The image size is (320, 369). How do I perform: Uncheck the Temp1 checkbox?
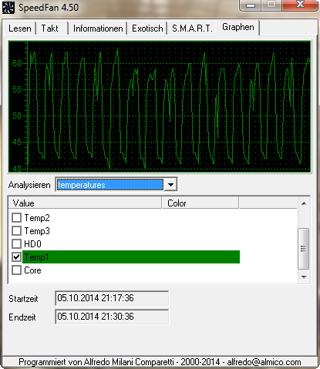(x=17, y=257)
